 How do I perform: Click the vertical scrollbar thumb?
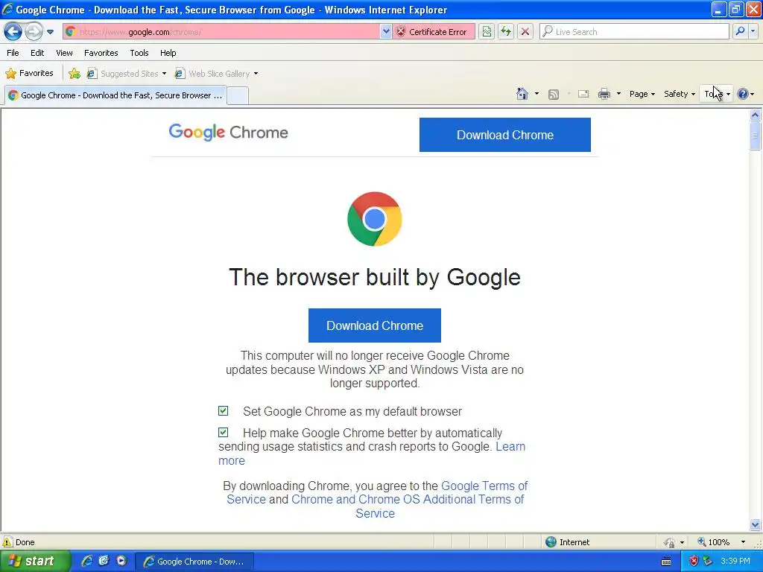[756, 136]
